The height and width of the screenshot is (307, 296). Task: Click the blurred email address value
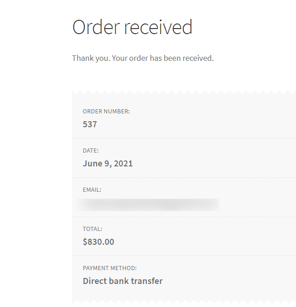click(148, 205)
